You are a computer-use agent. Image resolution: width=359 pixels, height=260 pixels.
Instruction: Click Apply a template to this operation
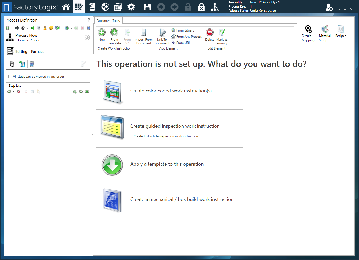pyautogui.click(x=167, y=164)
